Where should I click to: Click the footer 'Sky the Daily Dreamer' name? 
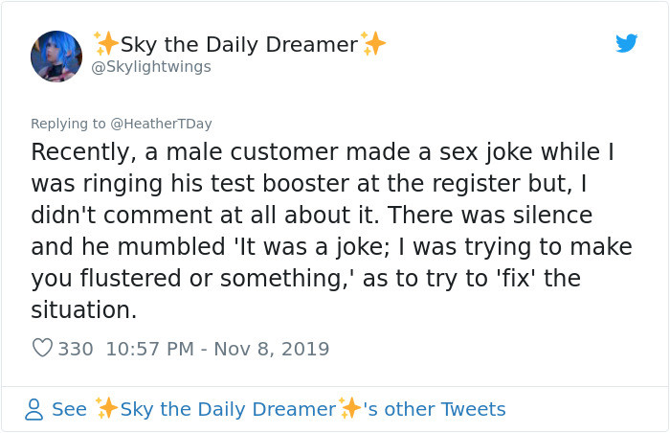coord(228,409)
